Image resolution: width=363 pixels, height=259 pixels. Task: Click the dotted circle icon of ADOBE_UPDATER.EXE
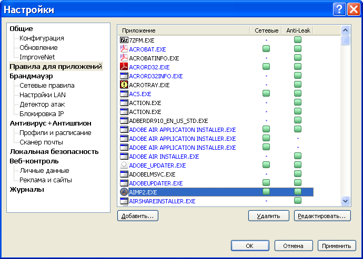tap(124, 165)
